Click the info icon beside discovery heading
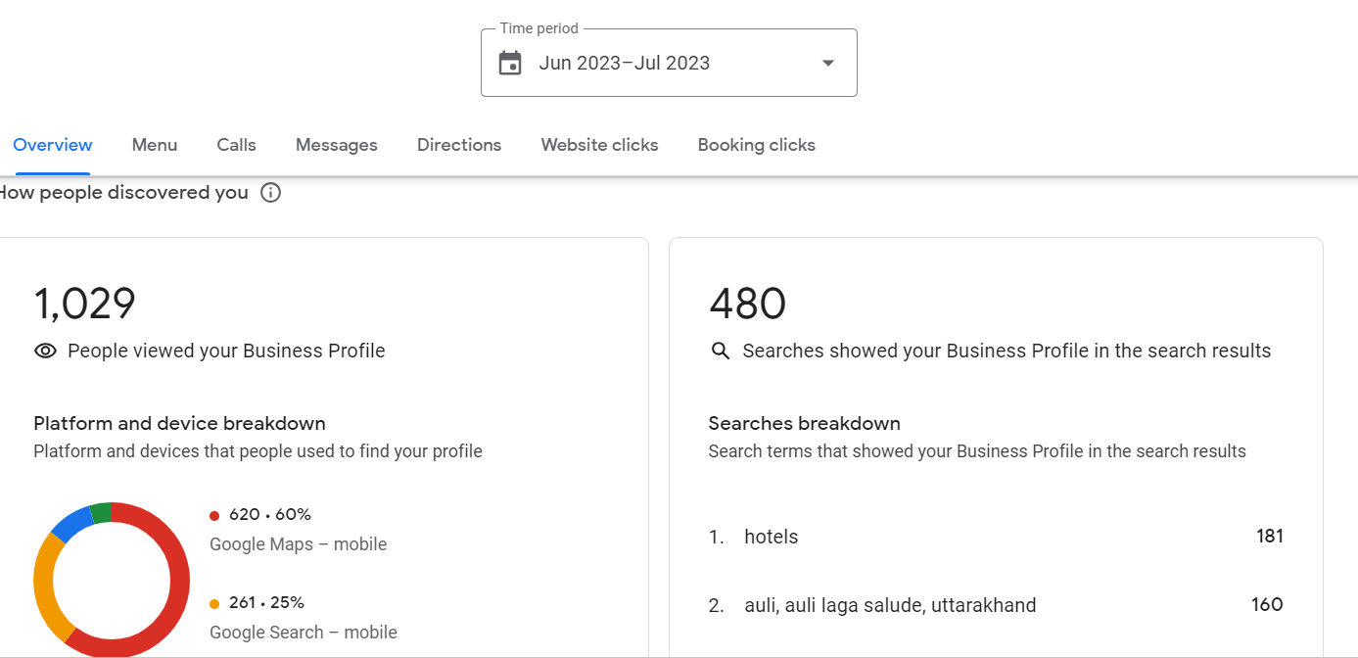1358x658 pixels. pos(271,193)
